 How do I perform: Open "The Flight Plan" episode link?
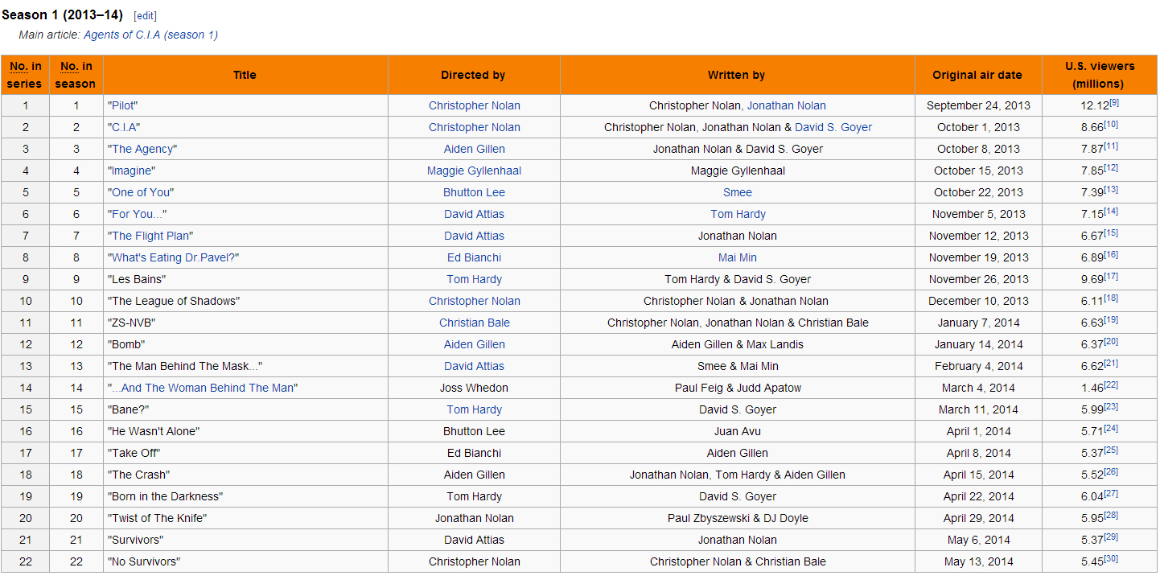[150, 236]
